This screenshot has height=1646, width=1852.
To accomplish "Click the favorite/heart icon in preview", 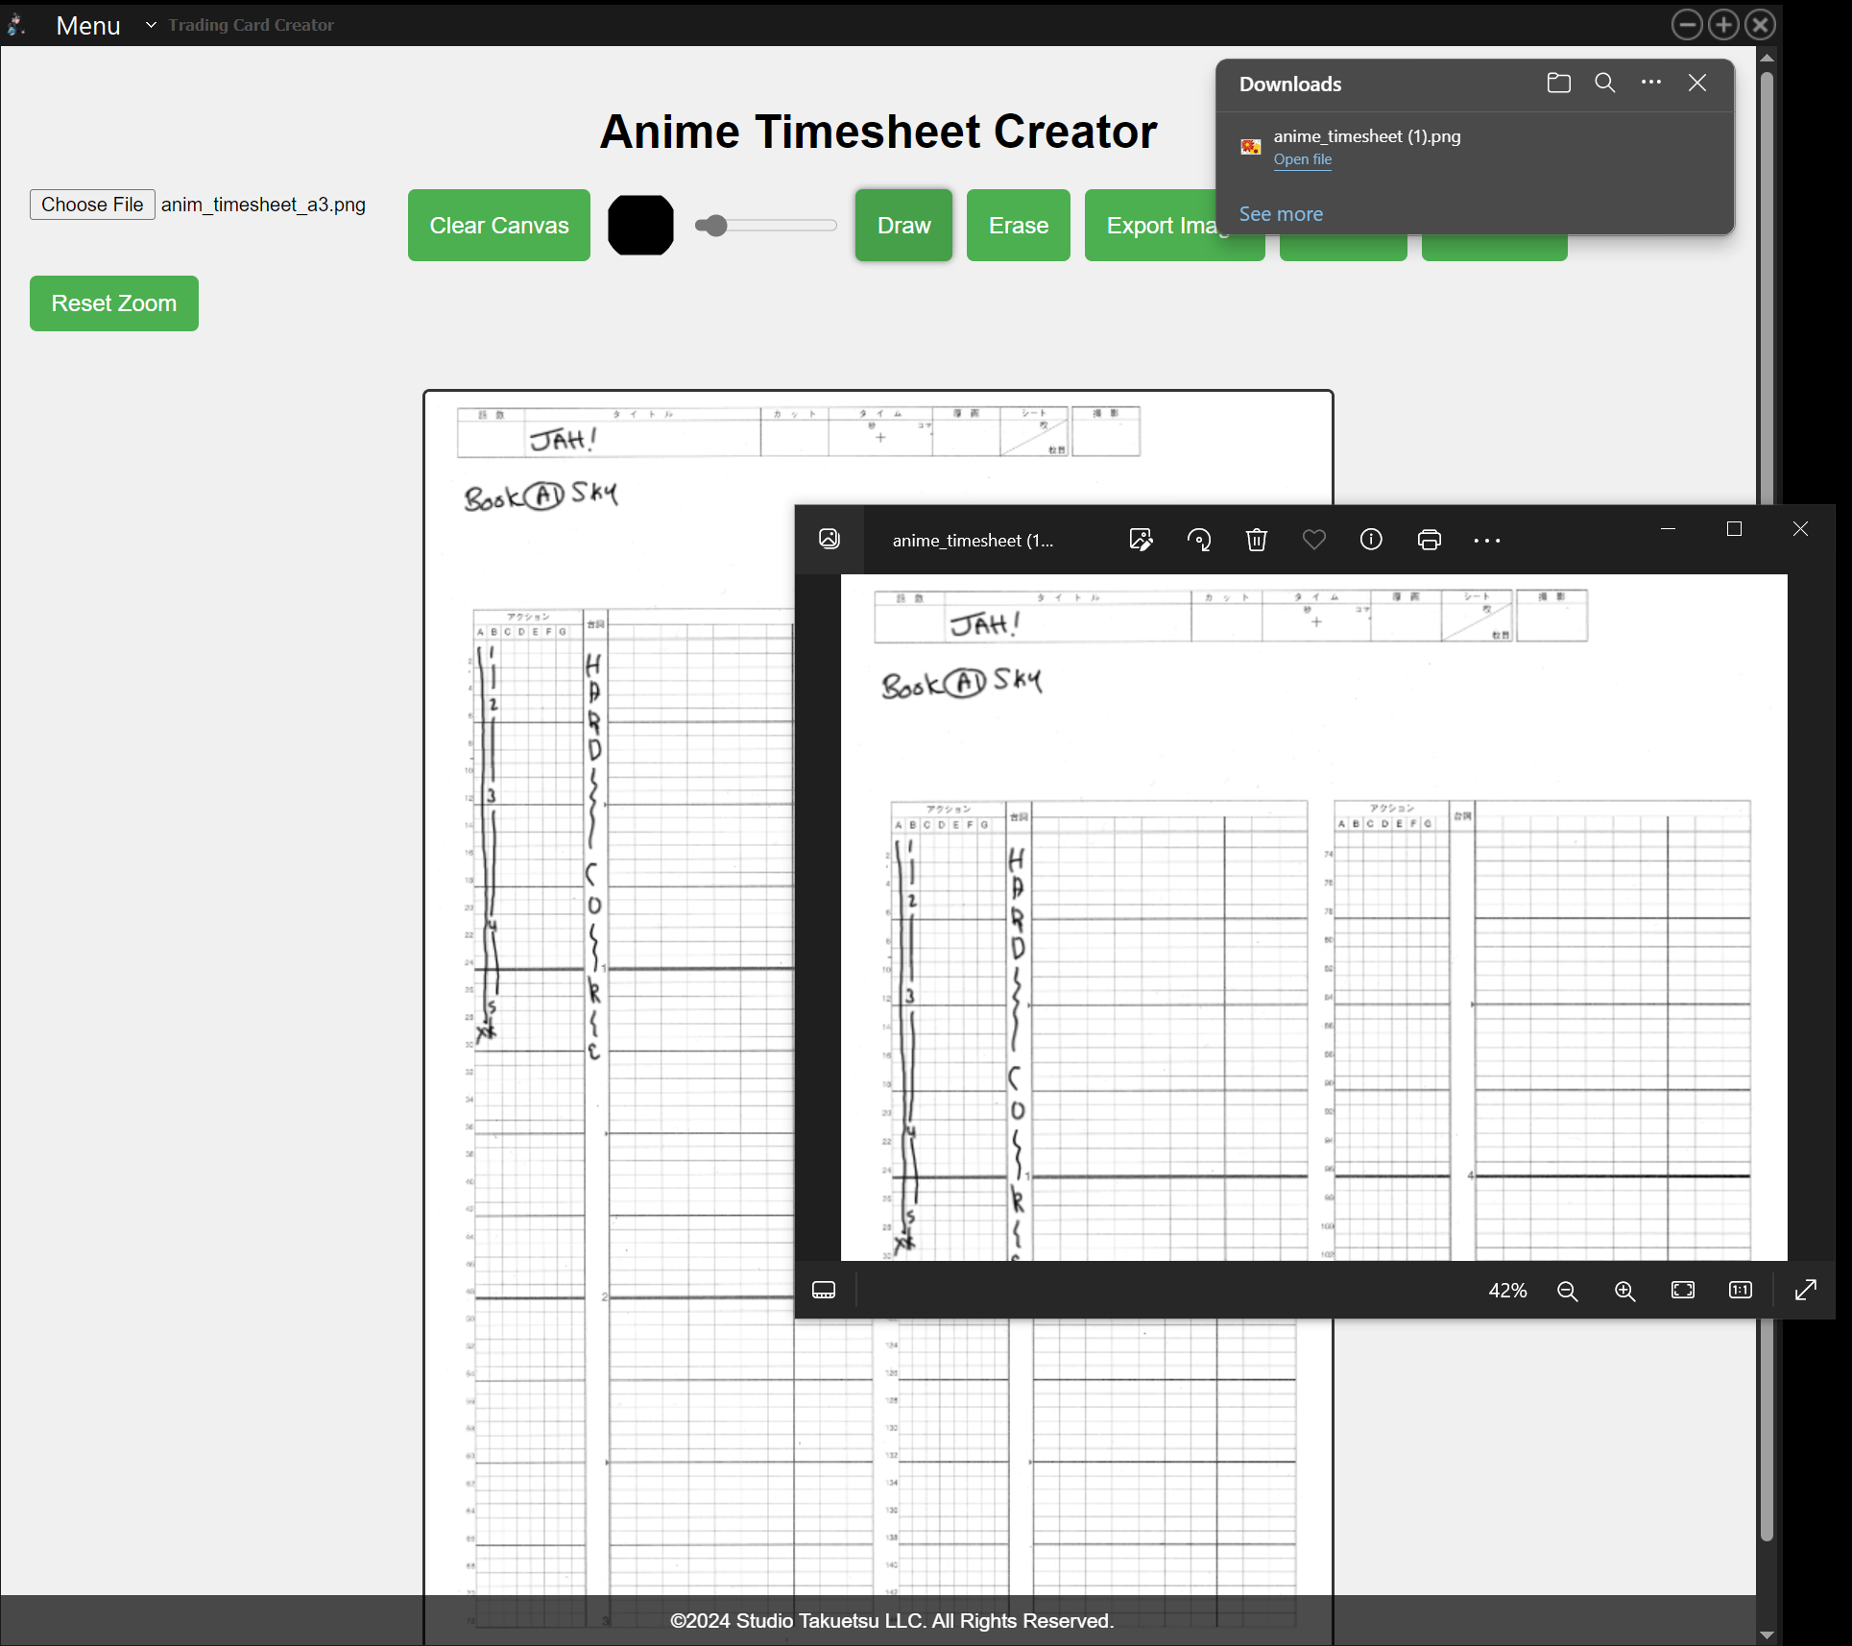I will click(x=1313, y=539).
